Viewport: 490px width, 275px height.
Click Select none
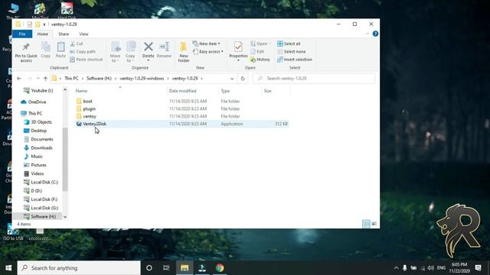291,51
